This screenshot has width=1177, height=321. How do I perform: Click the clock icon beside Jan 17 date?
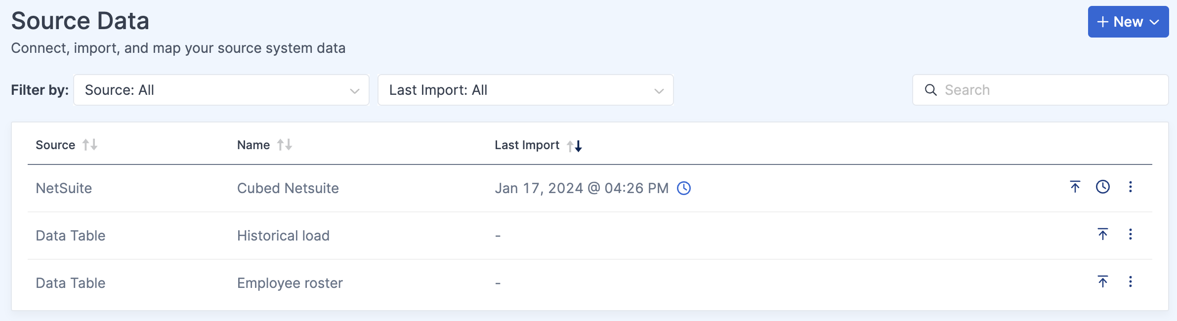[x=684, y=188]
